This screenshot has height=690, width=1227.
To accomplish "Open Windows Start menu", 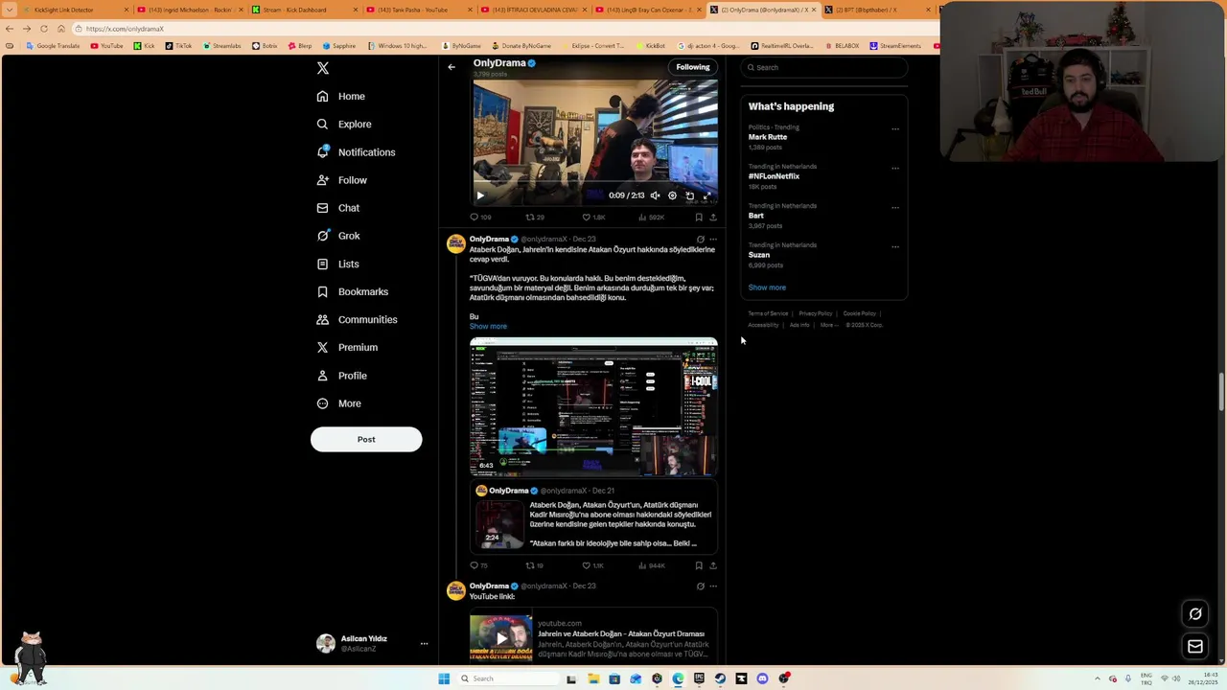I will (x=444, y=678).
